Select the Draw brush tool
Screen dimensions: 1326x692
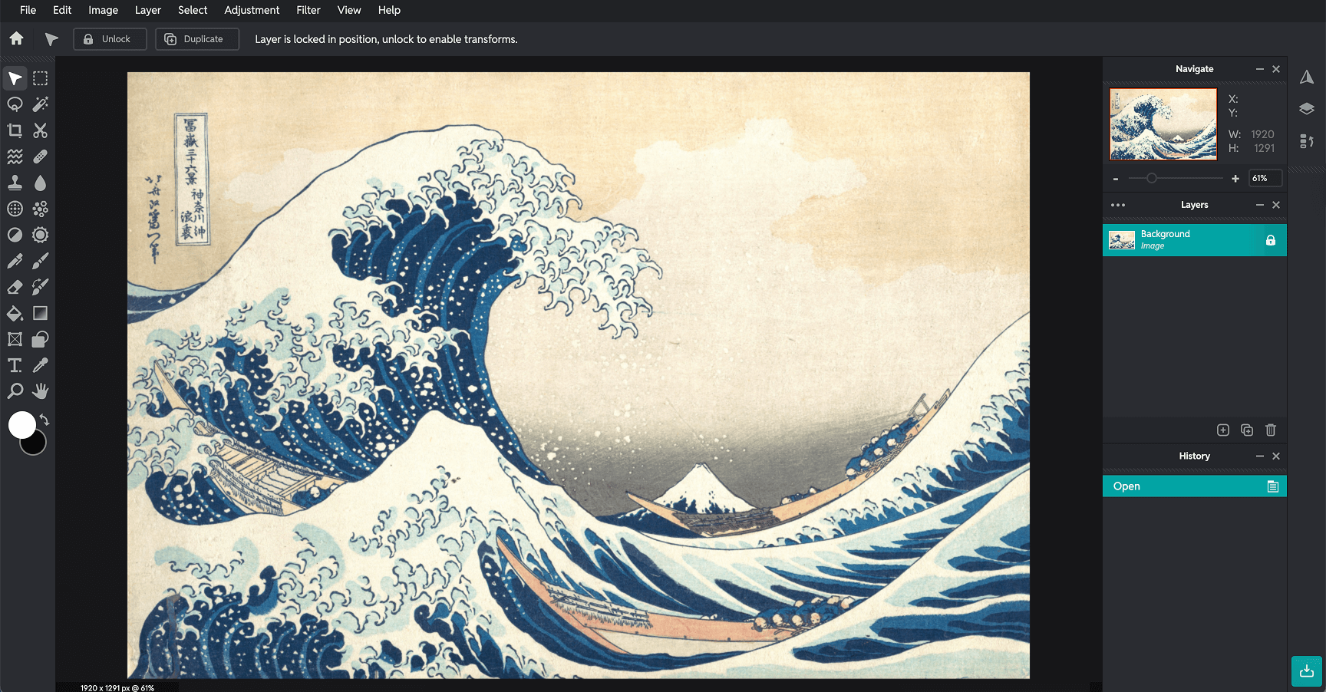coord(41,261)
